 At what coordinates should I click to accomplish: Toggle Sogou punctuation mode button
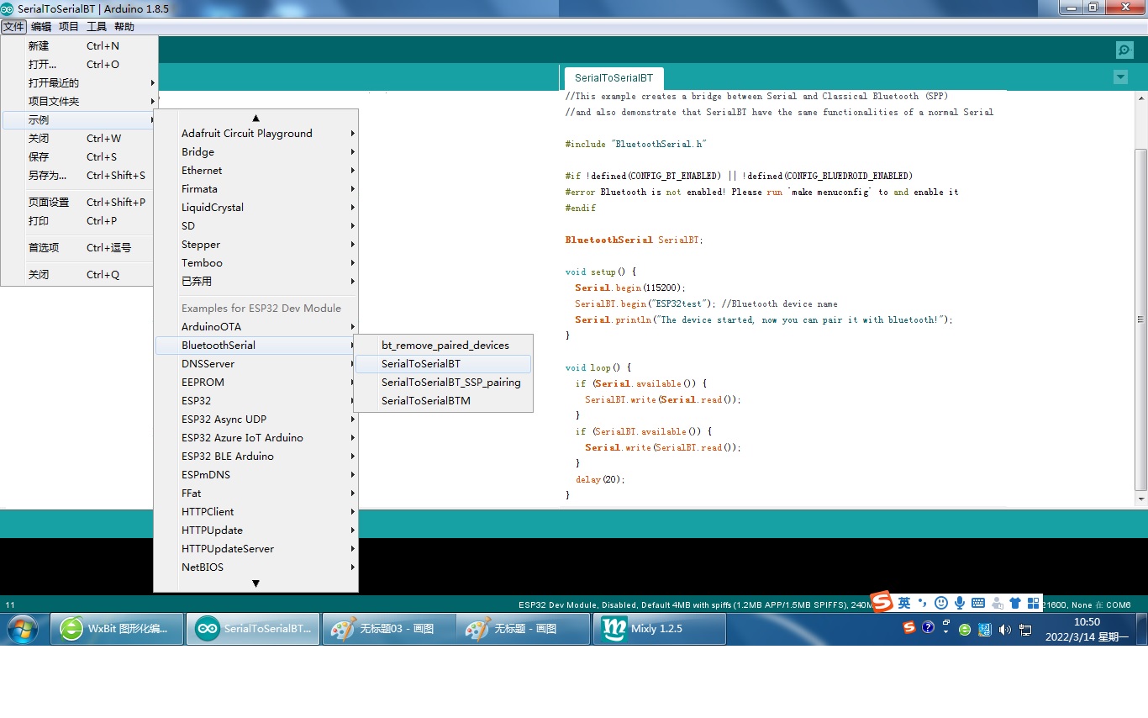tap(923, 603)
